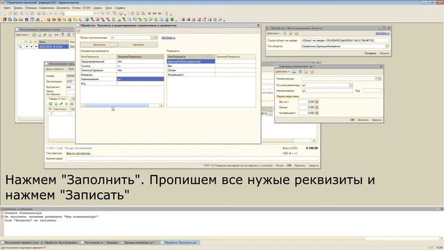Click the calculator M+ toolbar button

155,14
